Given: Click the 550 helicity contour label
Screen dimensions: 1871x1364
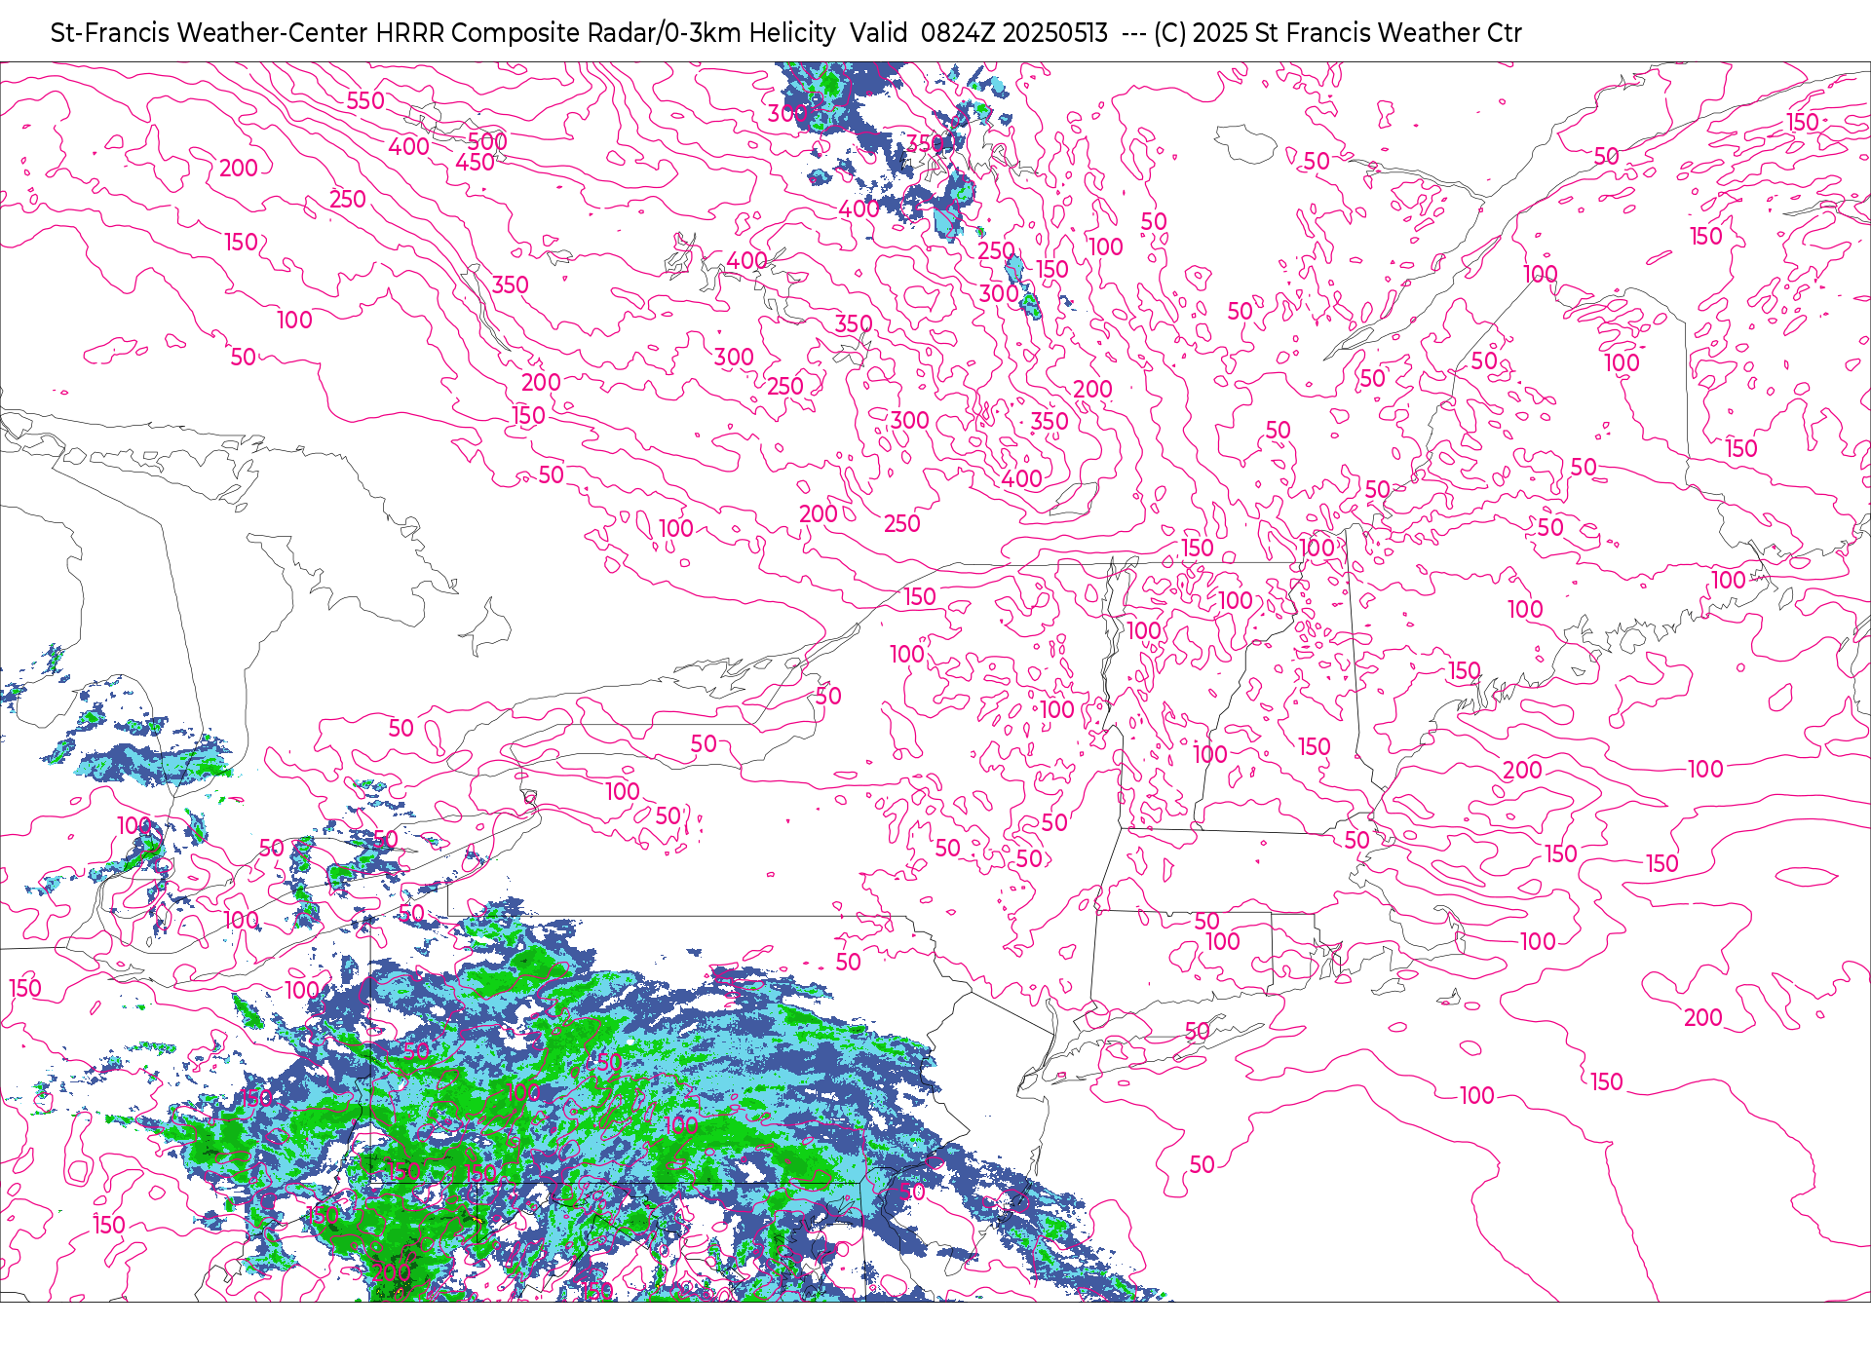Looking at the screenshot, I should pyautogui.click(x=365, y=100).
